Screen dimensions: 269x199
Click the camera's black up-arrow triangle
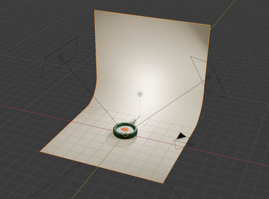point(181,136)
